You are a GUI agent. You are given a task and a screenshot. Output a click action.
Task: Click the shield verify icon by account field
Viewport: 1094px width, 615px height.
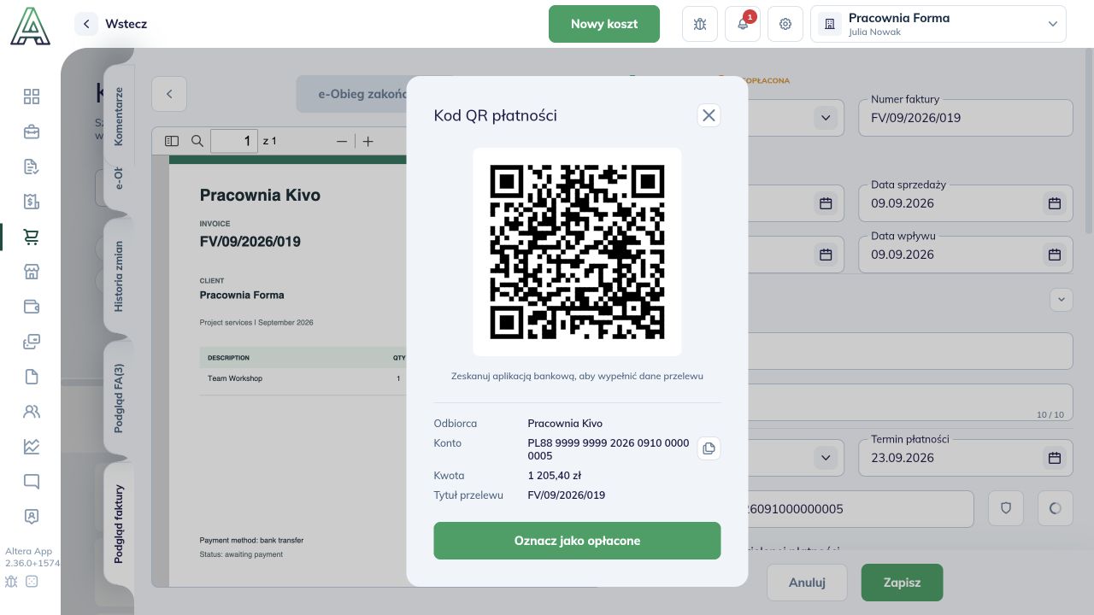pyautogui.click(x=1006, y=508)
